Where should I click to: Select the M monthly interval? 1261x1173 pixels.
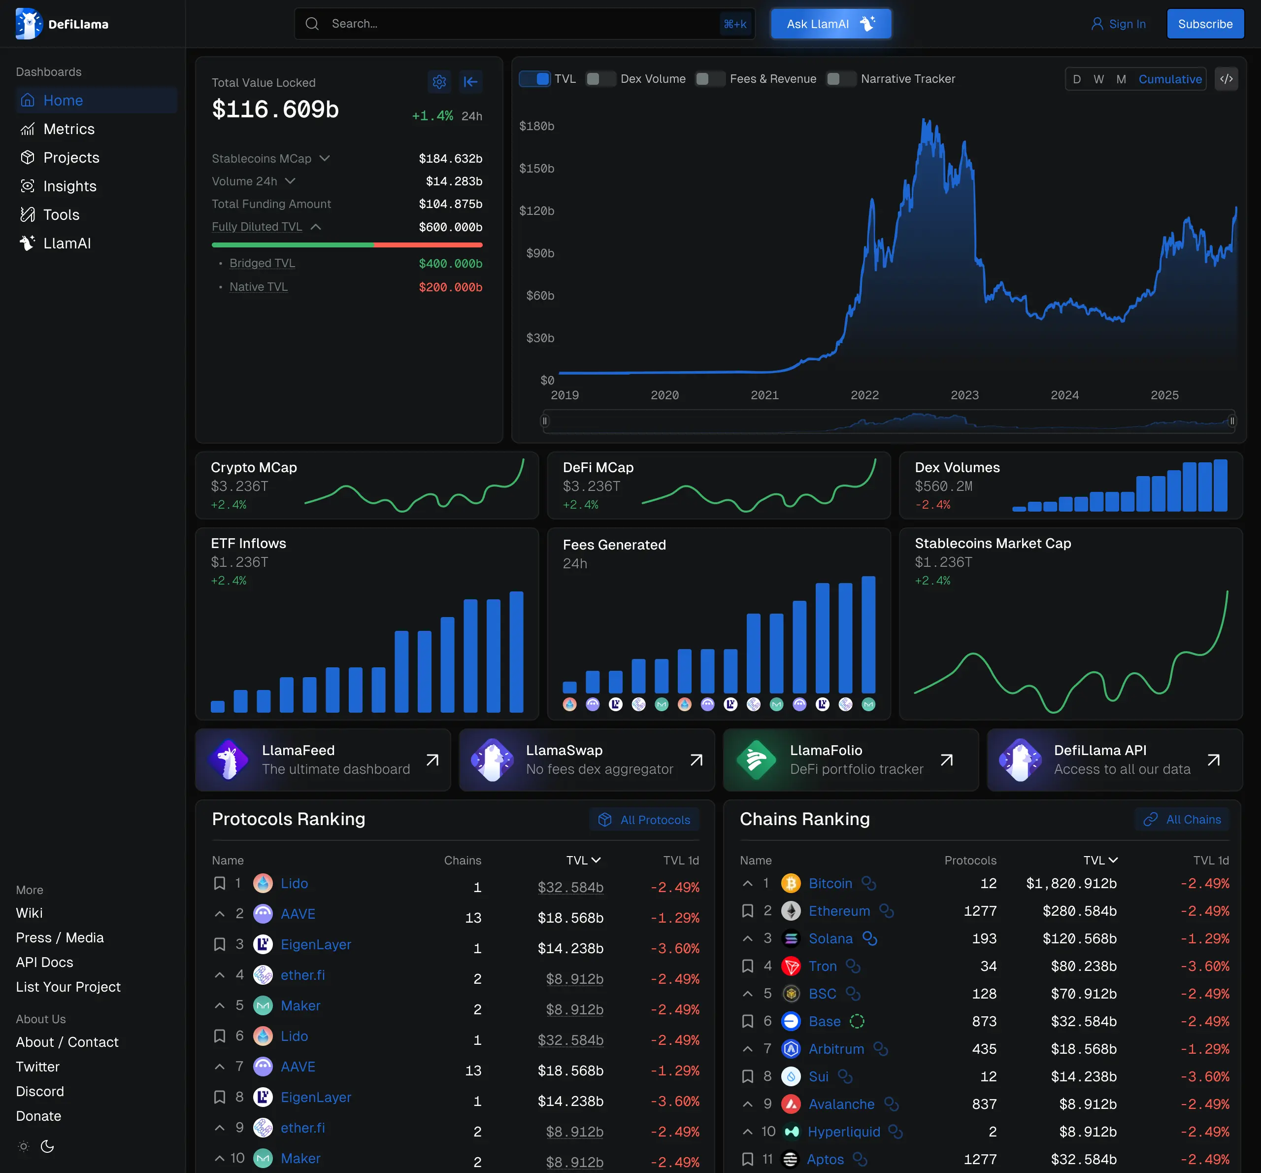(x=1122, y=79)
